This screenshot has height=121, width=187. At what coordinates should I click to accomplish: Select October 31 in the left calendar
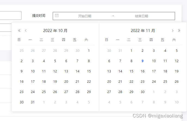[x=33, y=102]
